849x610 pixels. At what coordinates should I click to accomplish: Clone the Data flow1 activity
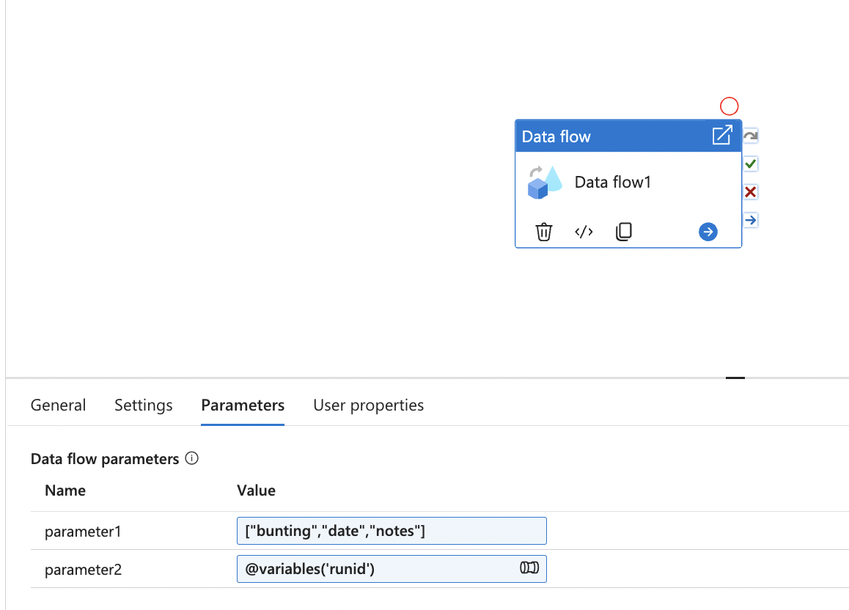click(624, 232)
